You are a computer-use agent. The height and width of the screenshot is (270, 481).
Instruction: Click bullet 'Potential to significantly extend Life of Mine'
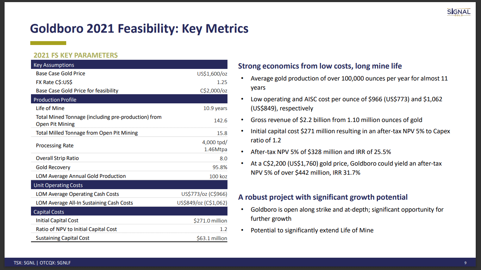(x=312, y=230)
